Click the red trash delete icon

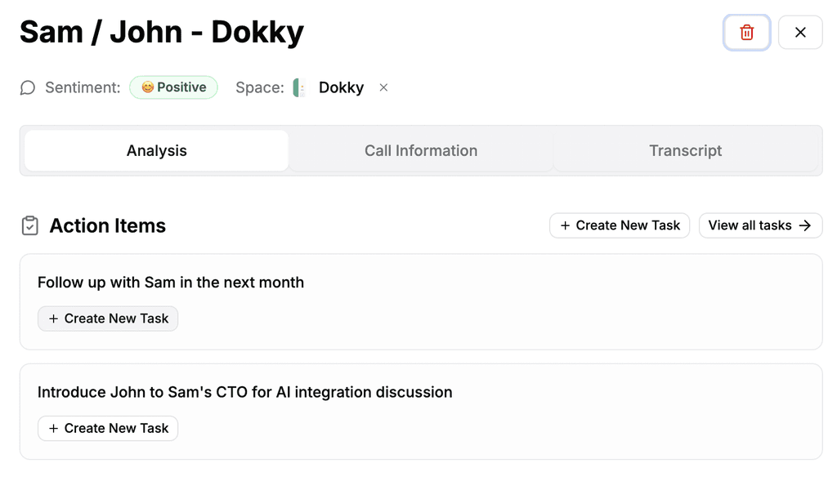746,33
